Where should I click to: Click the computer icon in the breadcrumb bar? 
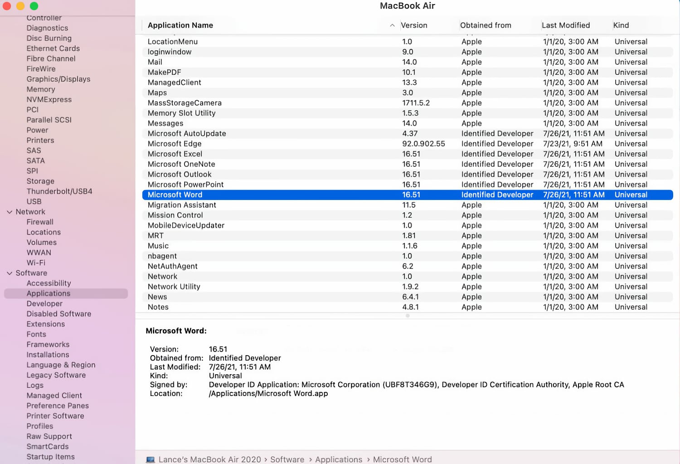click(150, 459)
